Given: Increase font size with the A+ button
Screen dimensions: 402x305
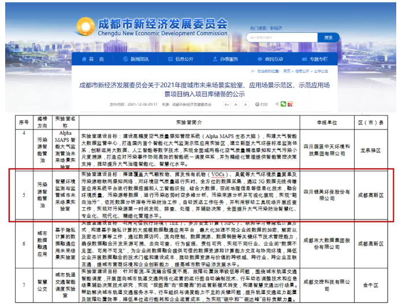Looking at the screenshot, I should click(x=227, y=105).
